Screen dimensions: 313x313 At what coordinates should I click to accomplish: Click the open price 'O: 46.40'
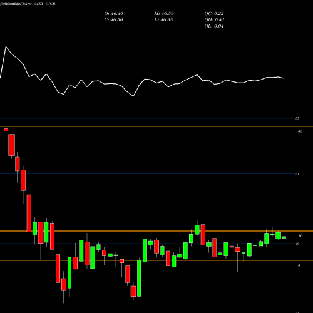click(x=113, y=14)
